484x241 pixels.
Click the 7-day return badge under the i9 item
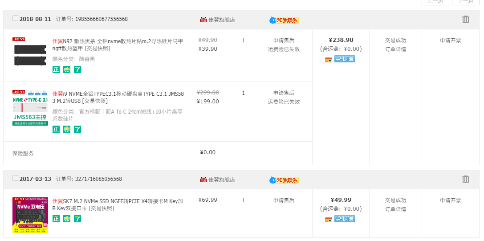[x=77, y=129]
